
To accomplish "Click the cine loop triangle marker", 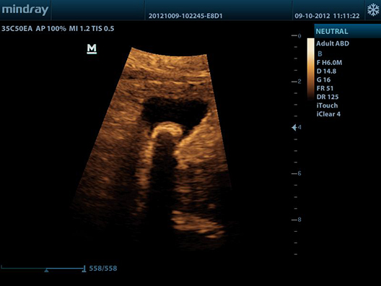I will tap(46, 270).
